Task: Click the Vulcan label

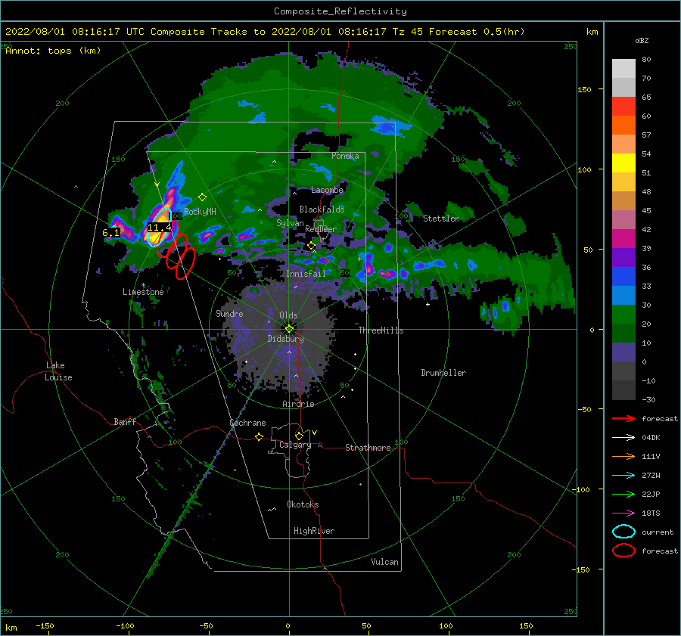Action: (x=385, y=562)
